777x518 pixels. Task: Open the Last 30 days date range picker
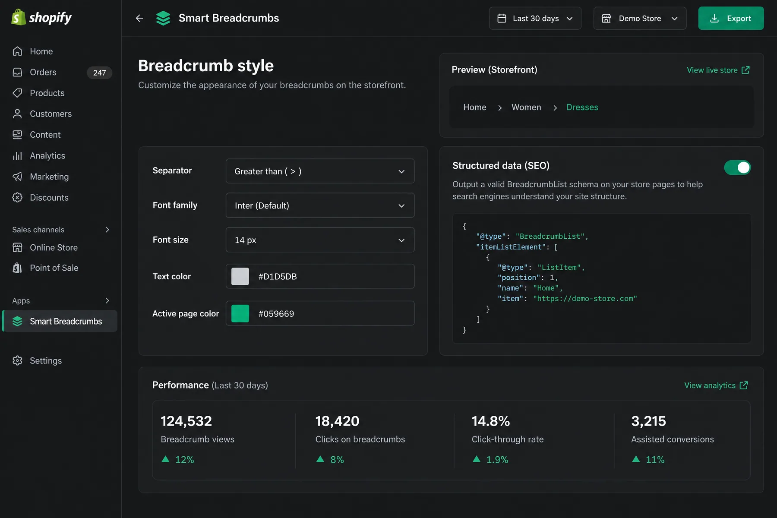[x=535, y=18]
